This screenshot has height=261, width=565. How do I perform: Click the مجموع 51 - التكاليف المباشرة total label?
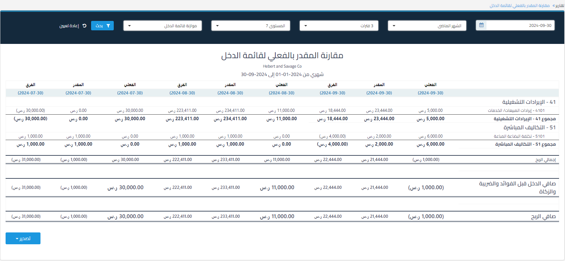[x=525, y=144]
